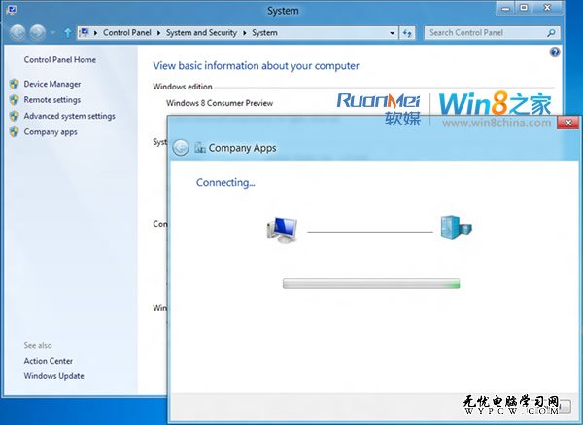Click the shield icon beside Device Manager
The width and height of the screenshot is (583, 425).
click(15, 84)
